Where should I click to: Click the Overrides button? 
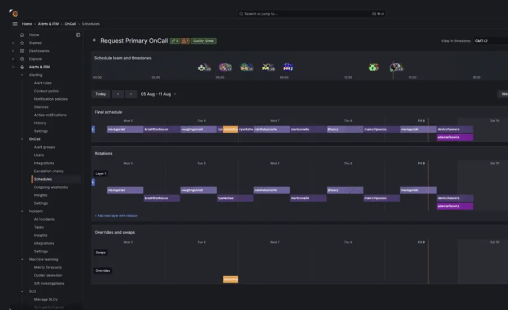click(103, 271)
